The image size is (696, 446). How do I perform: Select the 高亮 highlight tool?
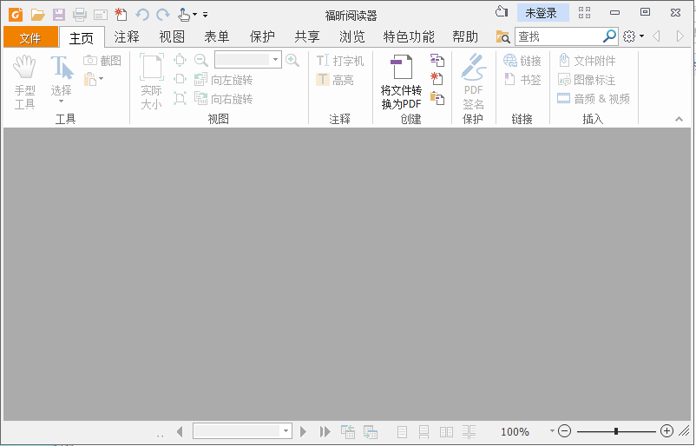point(335,80)
